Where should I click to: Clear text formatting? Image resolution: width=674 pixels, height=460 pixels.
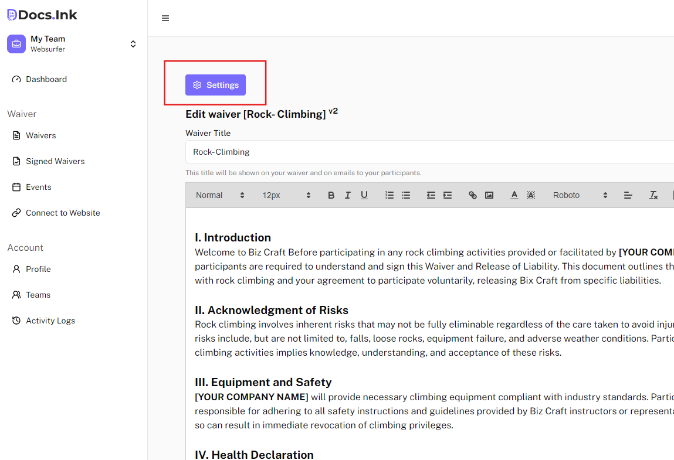point(653,195)
